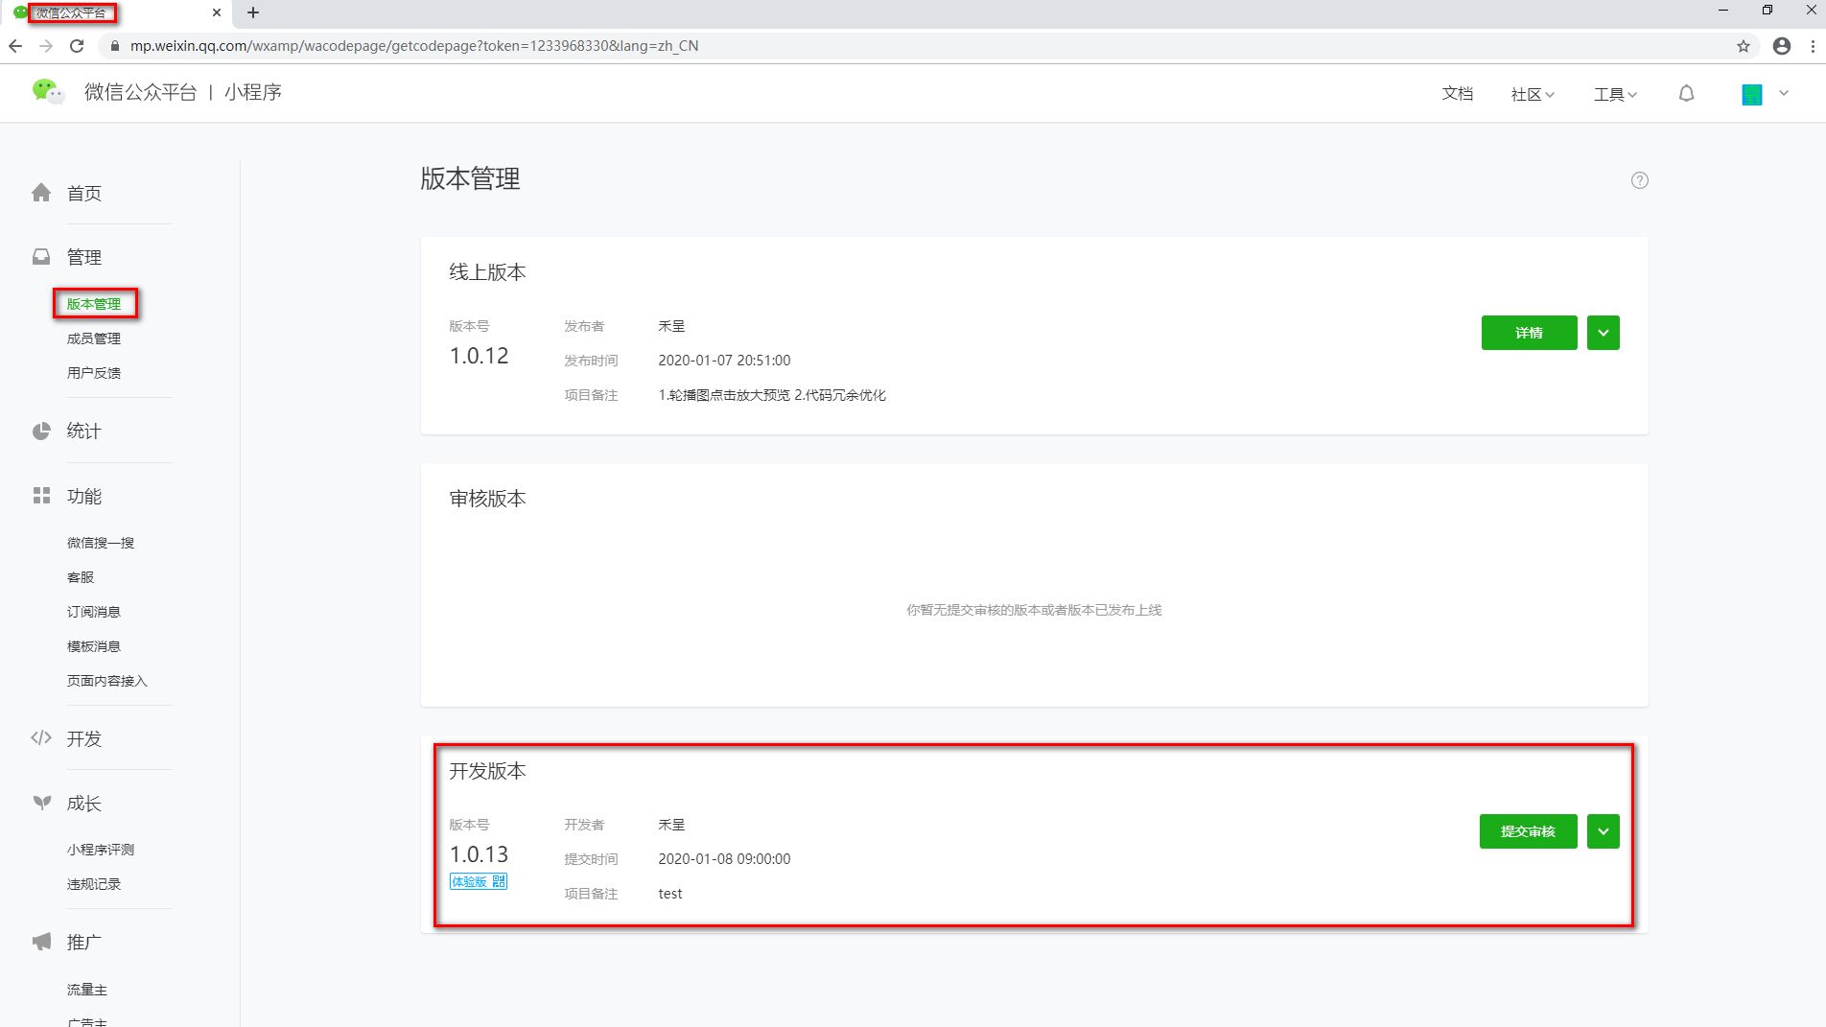The image size is (1826, 1027).
Task: Open the dropdown next to 提交审核 button
Action: (x=1603, y=831)
